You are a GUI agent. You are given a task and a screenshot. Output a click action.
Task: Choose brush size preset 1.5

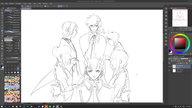tap(12, 65)
